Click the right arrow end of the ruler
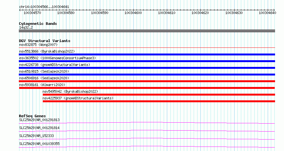 (274, 10)
